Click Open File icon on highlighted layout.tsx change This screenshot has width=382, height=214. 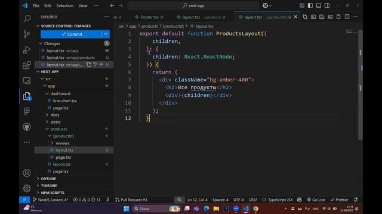89,64
